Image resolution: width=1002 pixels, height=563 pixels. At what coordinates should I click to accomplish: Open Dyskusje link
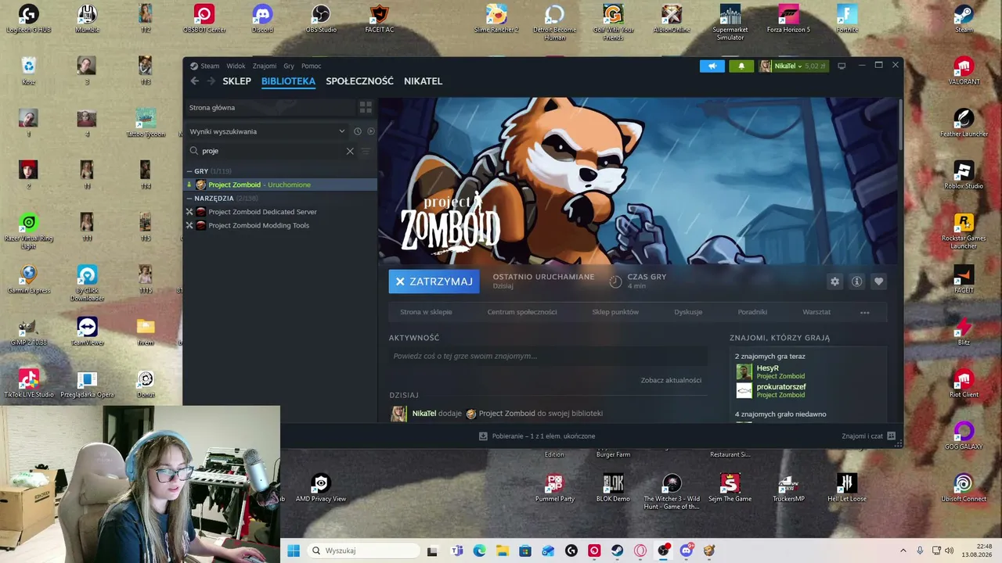(x=688, y=312)
